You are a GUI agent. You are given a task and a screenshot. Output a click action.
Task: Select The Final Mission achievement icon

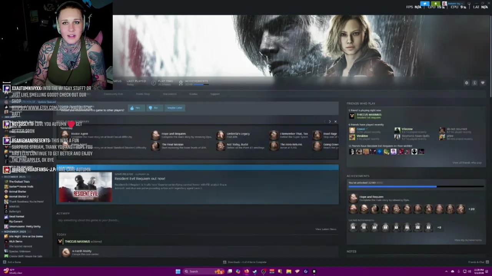(156, 146)
